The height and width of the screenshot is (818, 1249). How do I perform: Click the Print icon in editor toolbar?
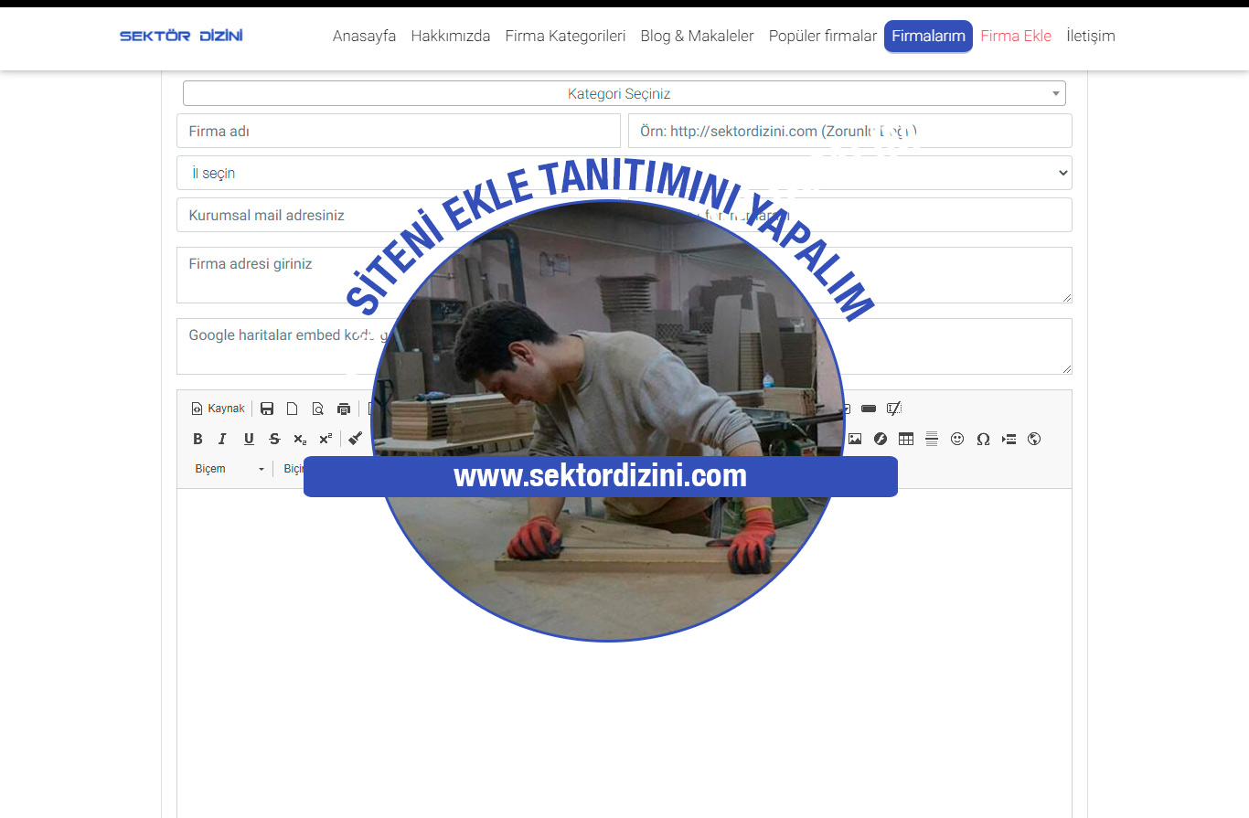(344, 409)
